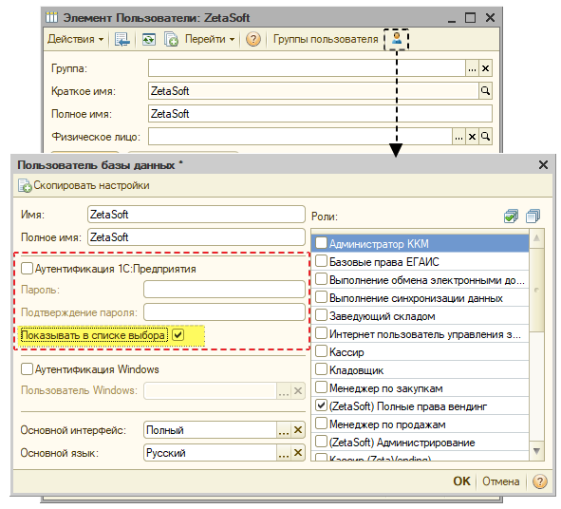The width and height of the screenshot is (561, 509).
Task: Click magnifier next to Краткое имя field
Action: pos(485,91)
